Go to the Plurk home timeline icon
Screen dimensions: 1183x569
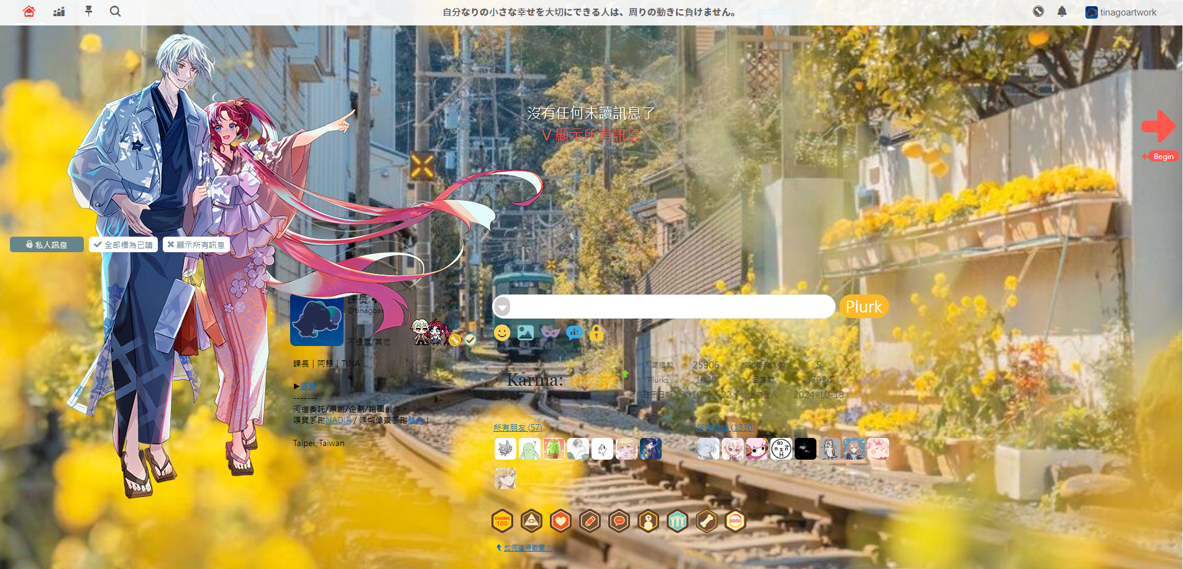(29, 11)
